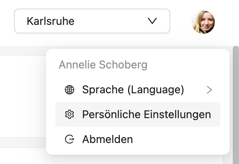Viewport: 239px width, 164px height.
Task: Choose Abmelden to sign out
Action: 107,139
